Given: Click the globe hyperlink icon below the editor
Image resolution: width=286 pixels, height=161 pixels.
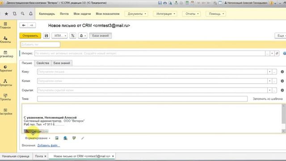Looking at the screenshot, I should pyautogui.click(x=65, y=138).
